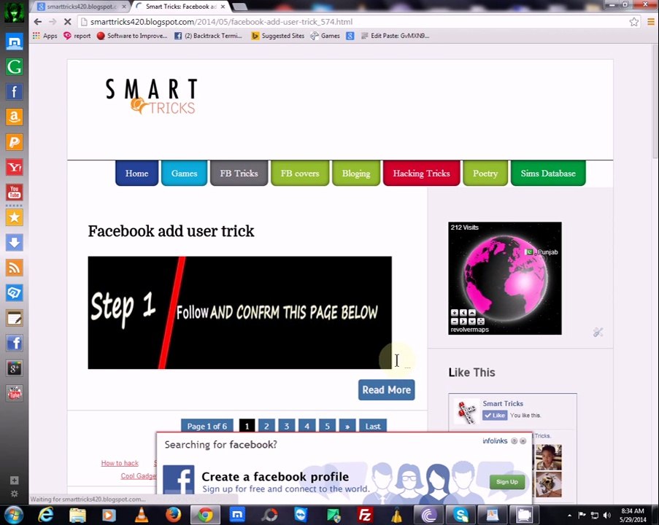Add a sidebar item with plus button
This screenshot has width=659, height=525.
coord(14,480)
